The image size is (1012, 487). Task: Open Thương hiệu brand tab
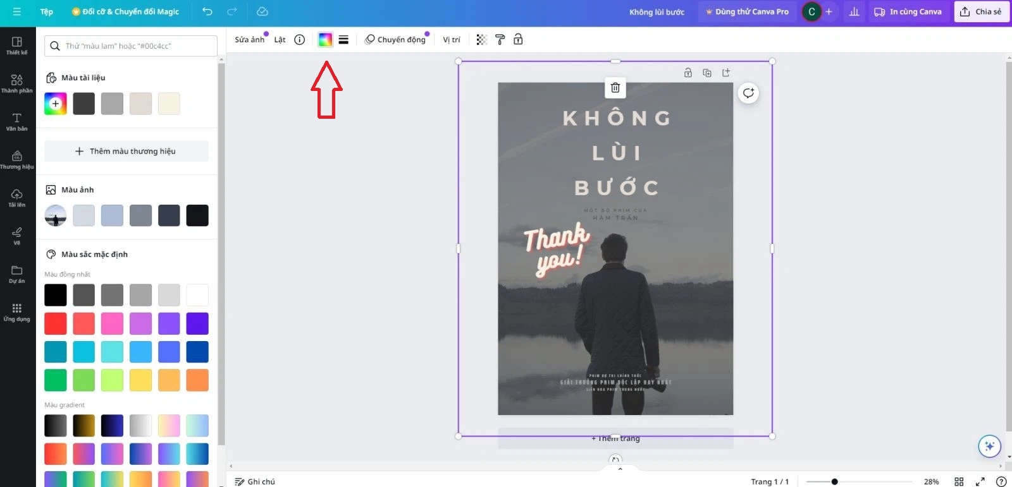(17, 160)
